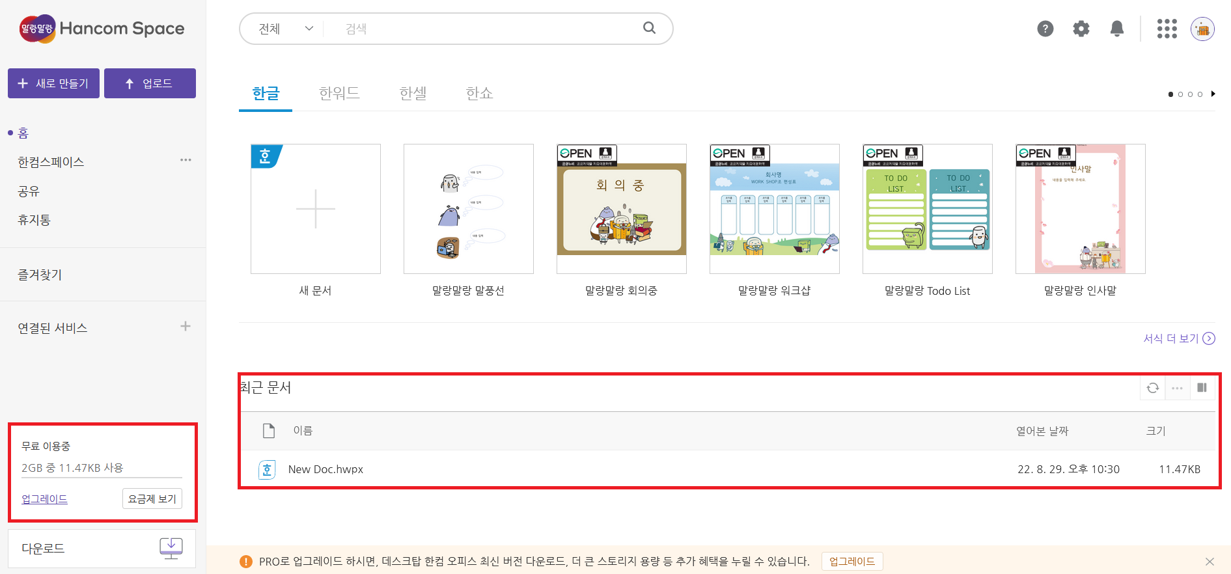Image resolution: width=1231 pixels, height=574 pixels.
Task: Click the 11.47KB size cell
Action: click(x=1180, y=469)
